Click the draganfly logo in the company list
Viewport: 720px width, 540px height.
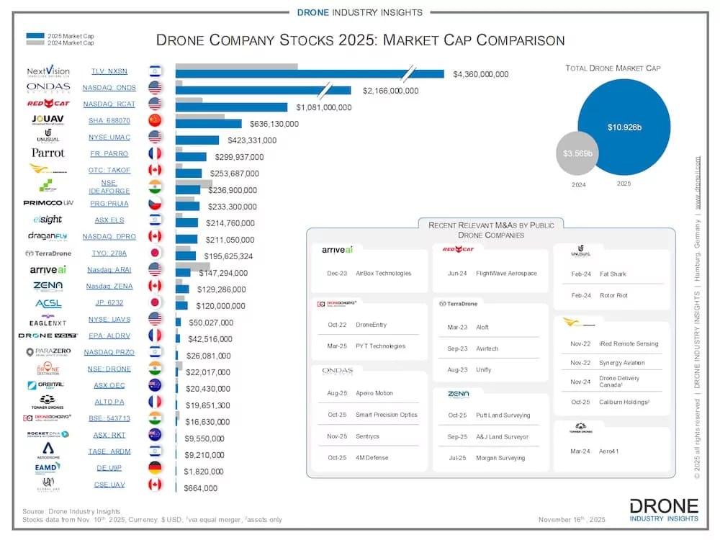tap(48, 236)
